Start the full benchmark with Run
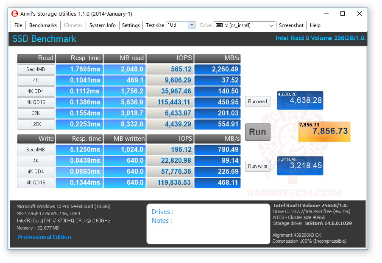Image resolution: width=382 pixels, height=263 pixels. click(257, 132)
